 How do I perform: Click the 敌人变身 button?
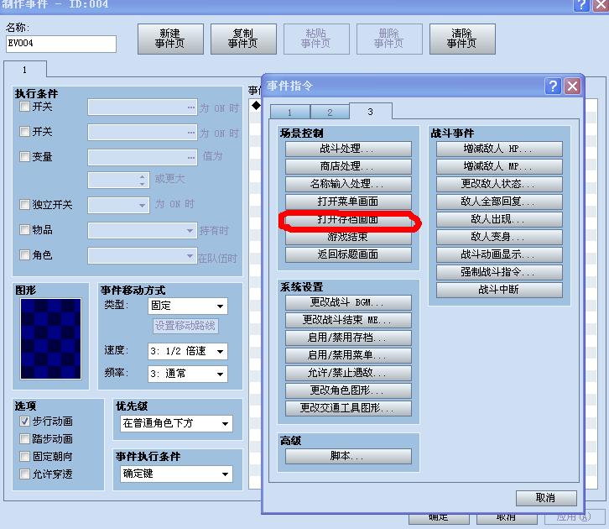[x=499, y=237]
